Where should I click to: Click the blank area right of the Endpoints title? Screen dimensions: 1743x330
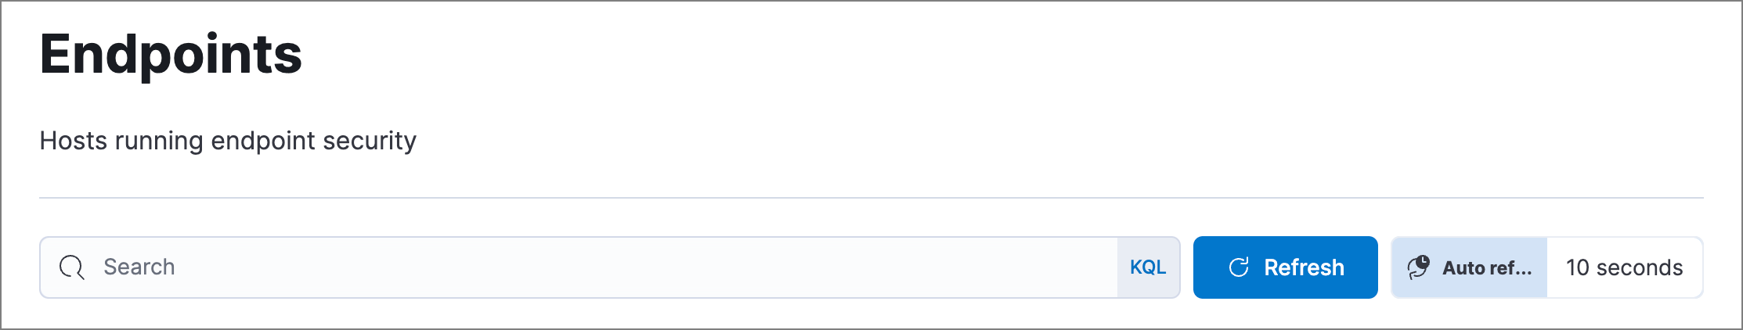coord(940,54)
